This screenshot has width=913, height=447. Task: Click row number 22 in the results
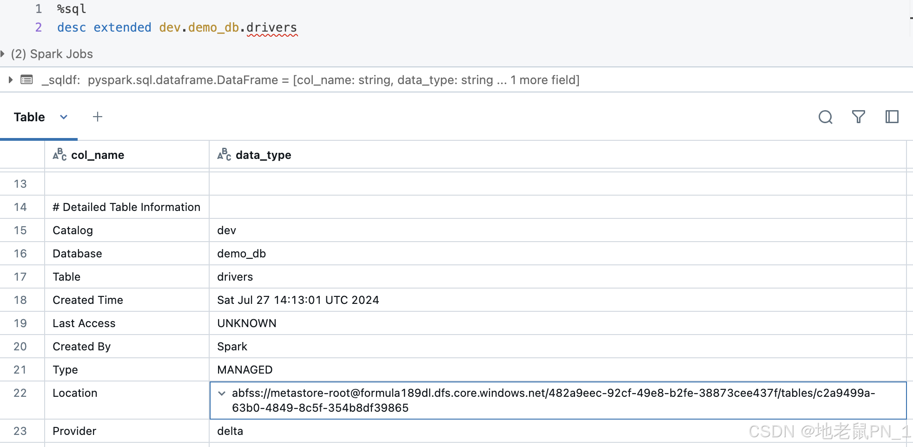pos(20,393)
